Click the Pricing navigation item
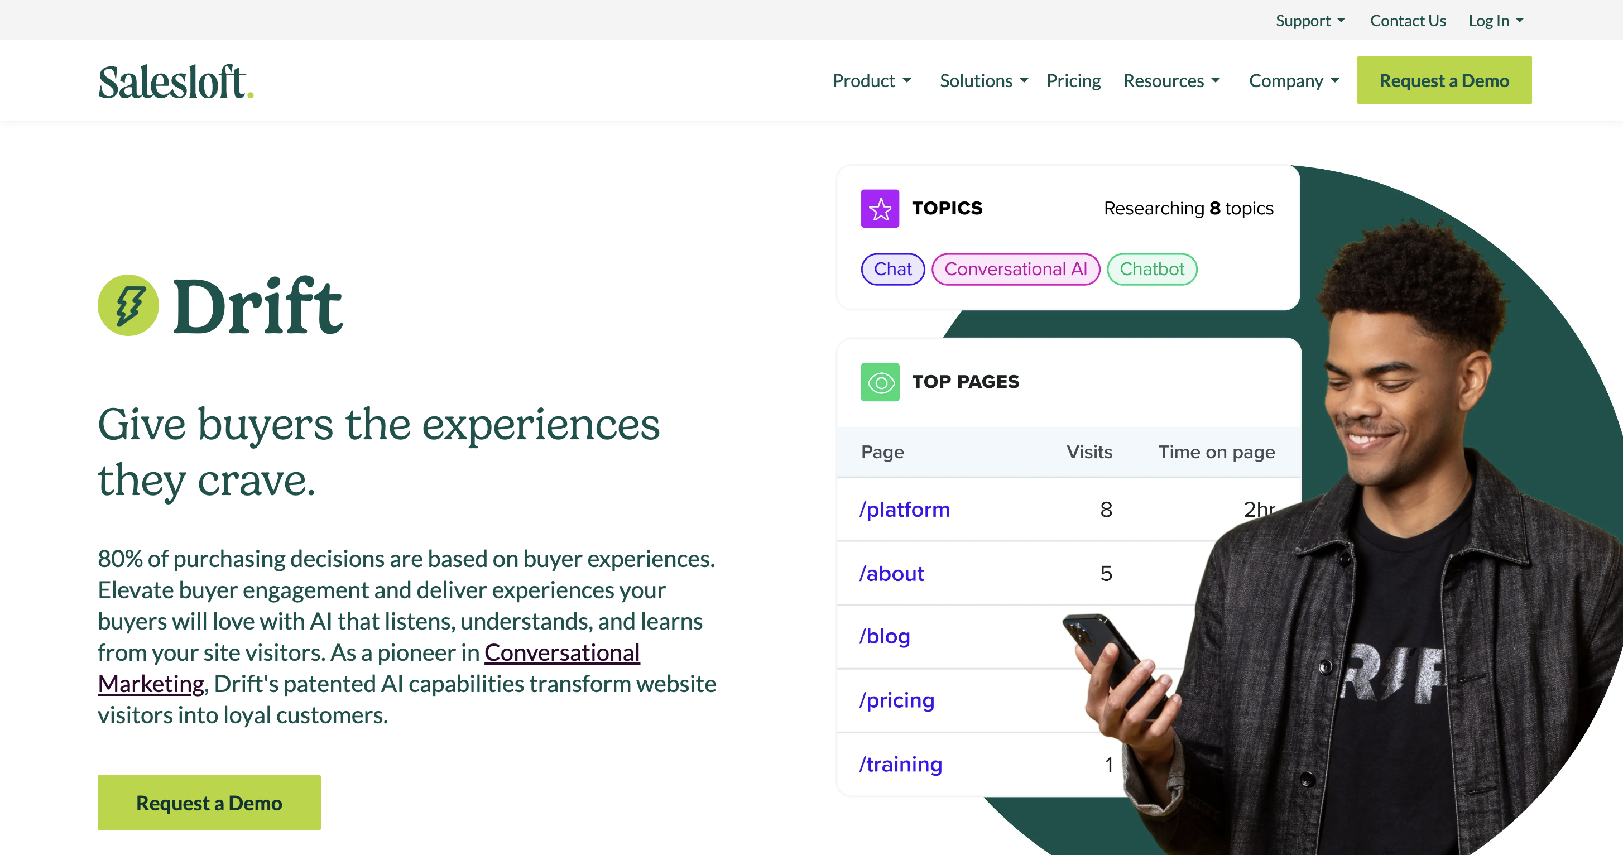 tap(1074, 81)
